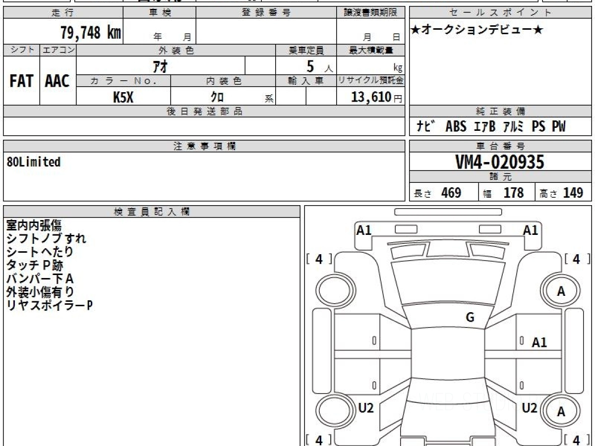Click the セールスポイント header
Screen dimensions: 595x446
501,13
